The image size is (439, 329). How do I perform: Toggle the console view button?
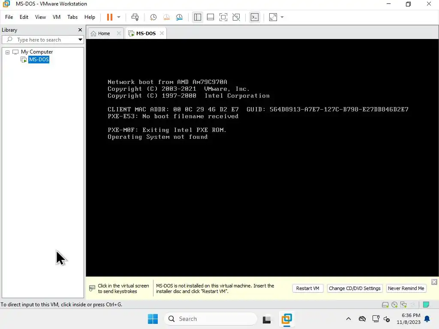(255, 17)
